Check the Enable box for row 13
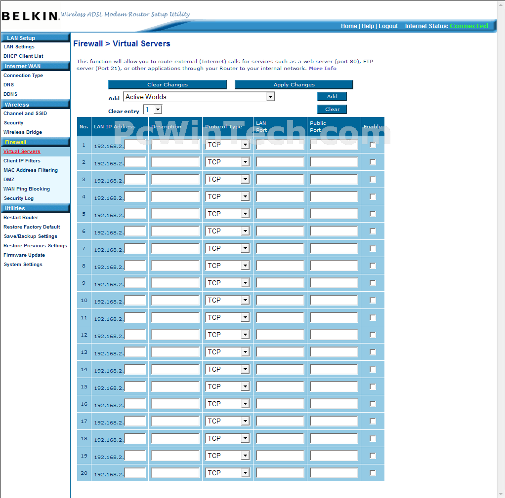The image size is (505, 498). (x=373, y=352)
